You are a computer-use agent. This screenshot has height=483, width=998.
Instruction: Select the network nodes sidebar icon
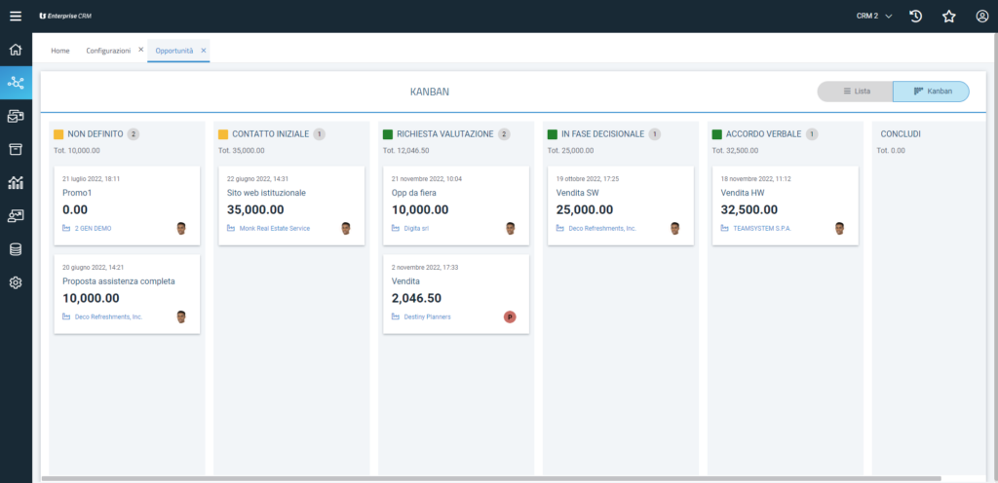16,83
